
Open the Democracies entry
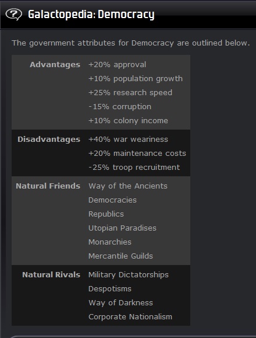click(112, 200)
